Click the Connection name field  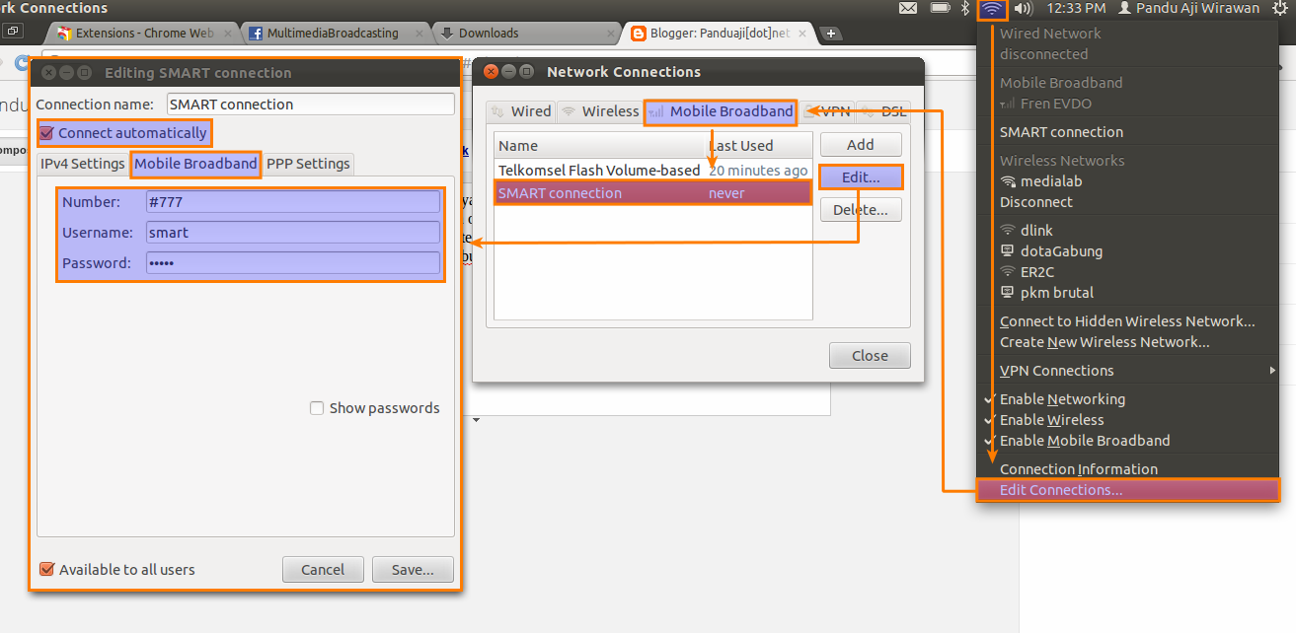coord(310,104)
